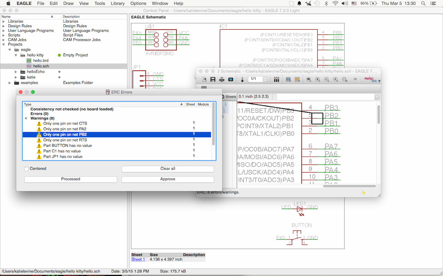Open the Library menu

[118, 3]
